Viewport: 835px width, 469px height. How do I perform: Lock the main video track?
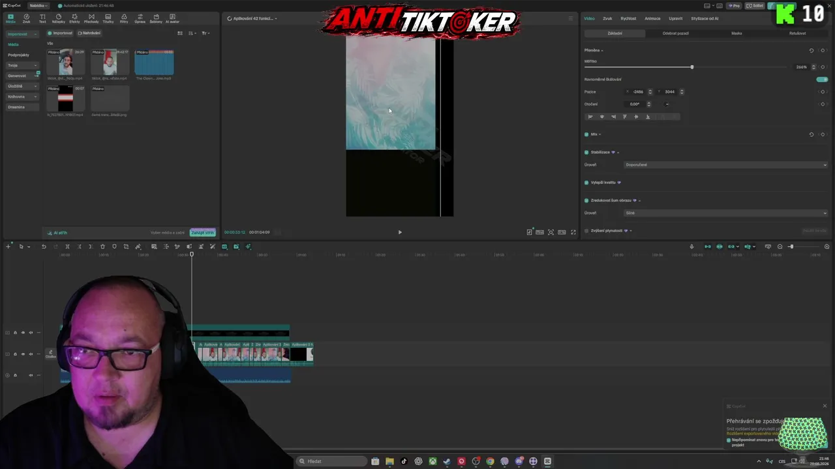pos(15,354)
